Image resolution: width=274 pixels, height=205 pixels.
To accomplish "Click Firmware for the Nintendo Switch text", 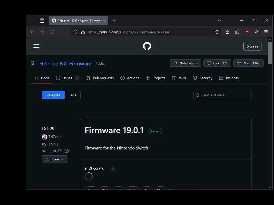I will tap(116, 148).
